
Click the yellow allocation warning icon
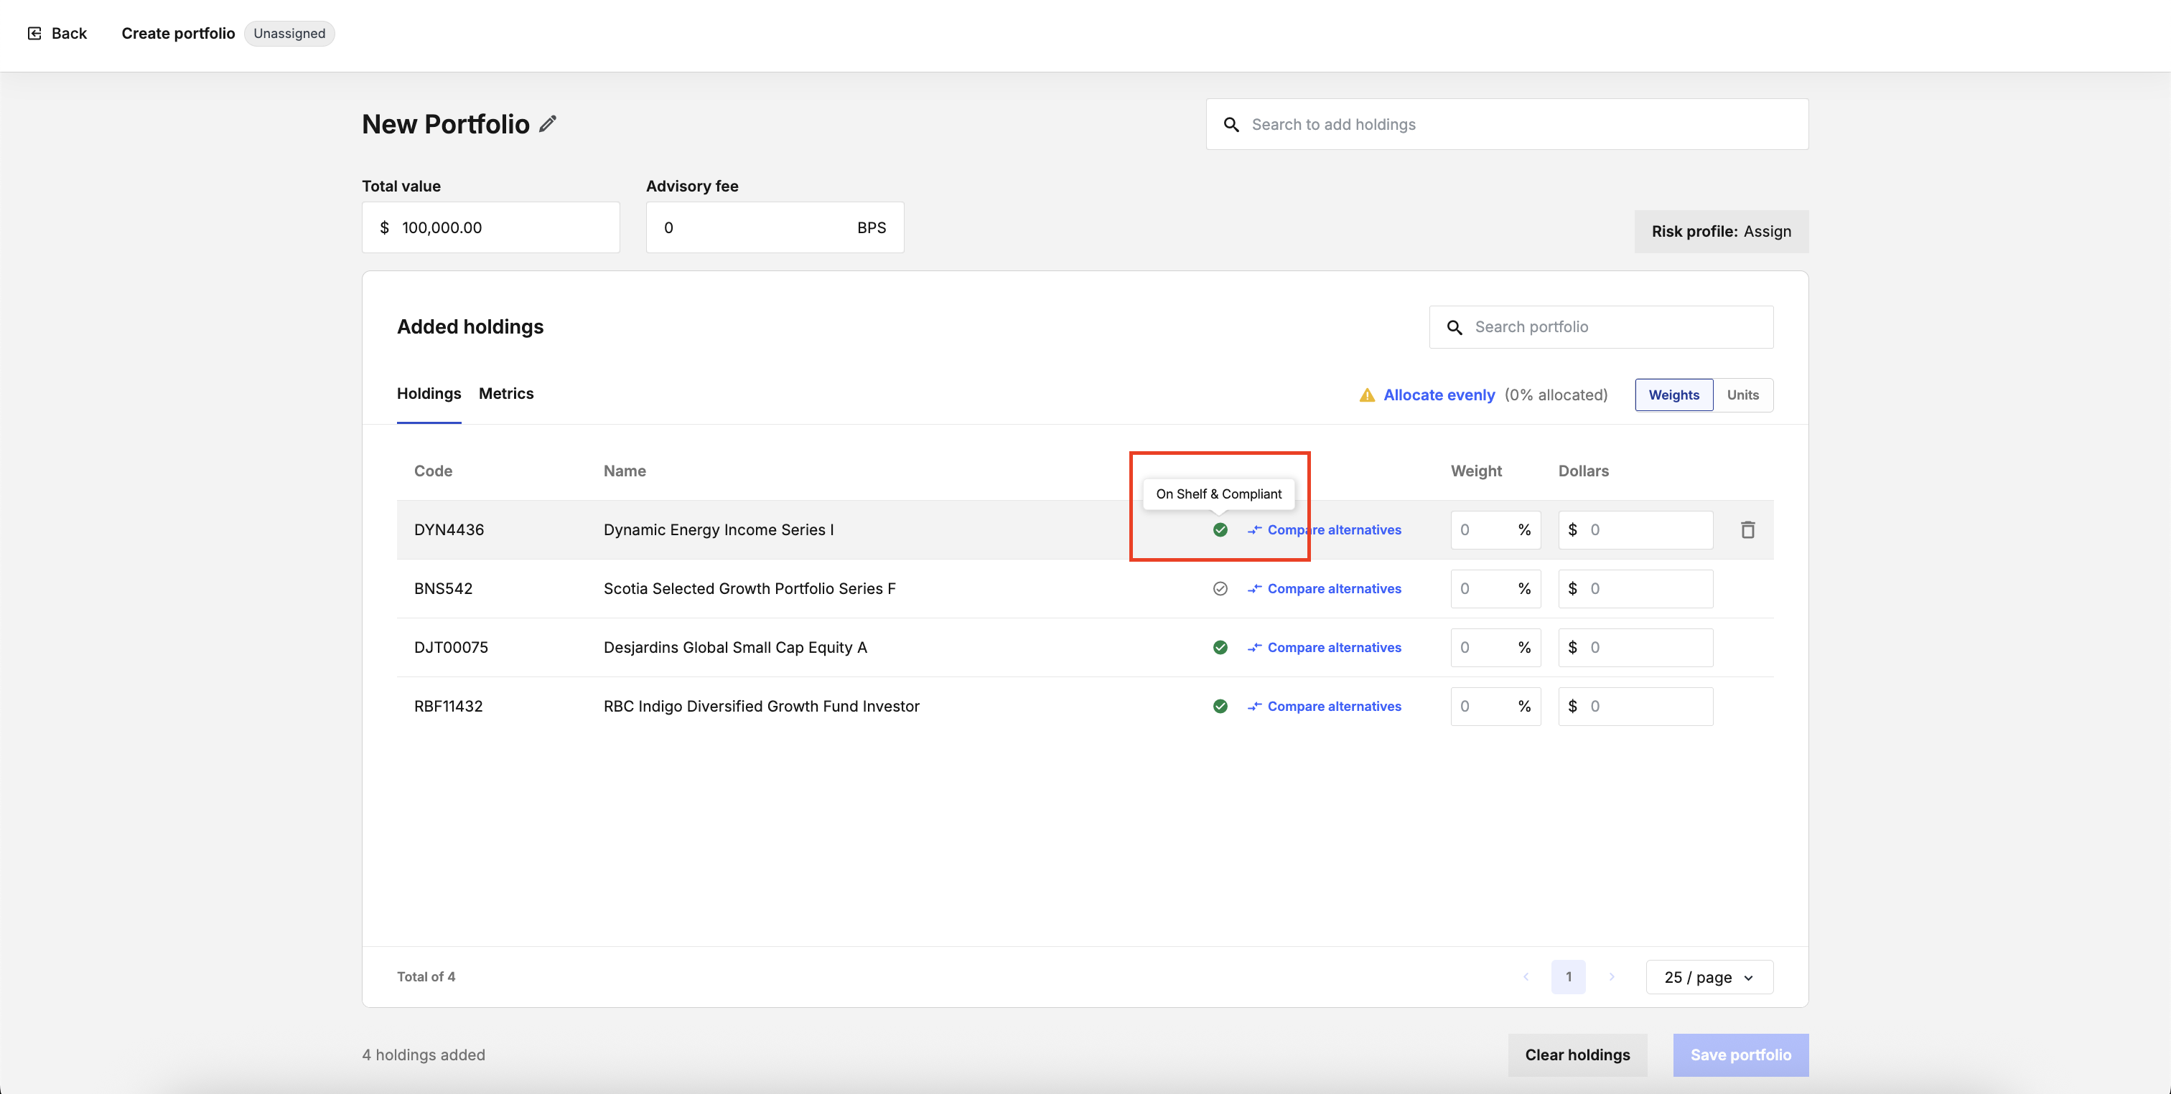coord(1367,395)
